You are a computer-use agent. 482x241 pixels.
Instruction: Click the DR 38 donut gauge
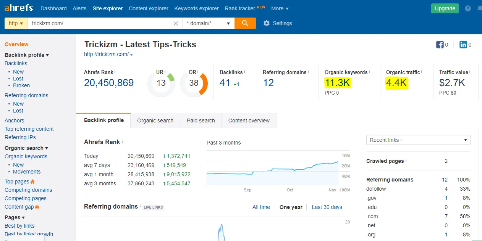pyautogui.click(x=194, y=84)
